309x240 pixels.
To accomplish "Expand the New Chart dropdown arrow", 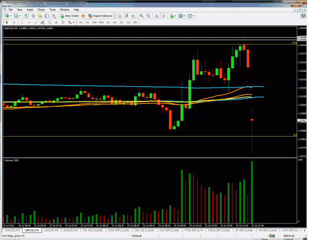I will 11,16.
